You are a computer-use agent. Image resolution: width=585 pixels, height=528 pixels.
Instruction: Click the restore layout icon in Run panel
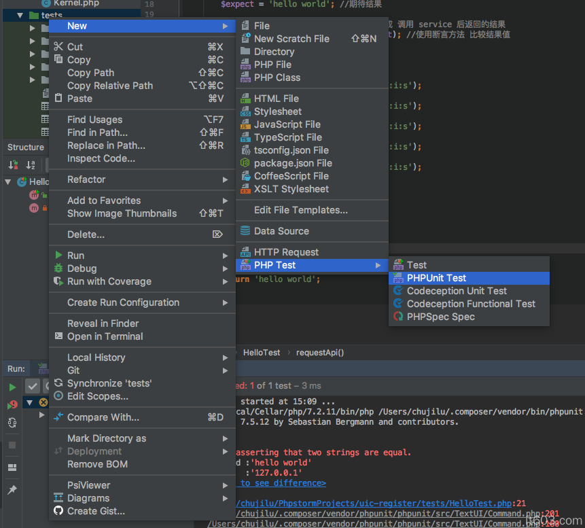[12, 468]
